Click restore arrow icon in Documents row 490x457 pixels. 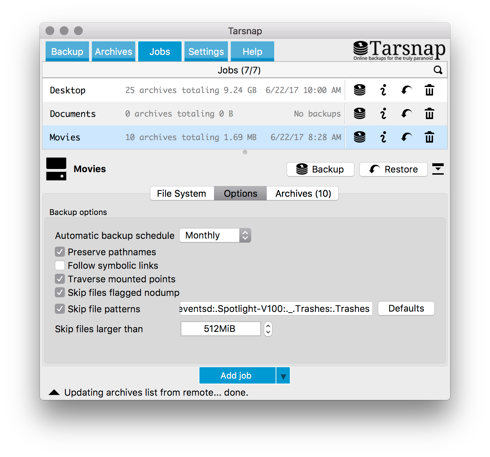point(406,113)
